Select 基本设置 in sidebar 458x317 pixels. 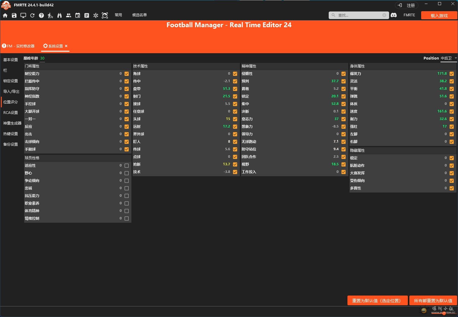(11, 60)
